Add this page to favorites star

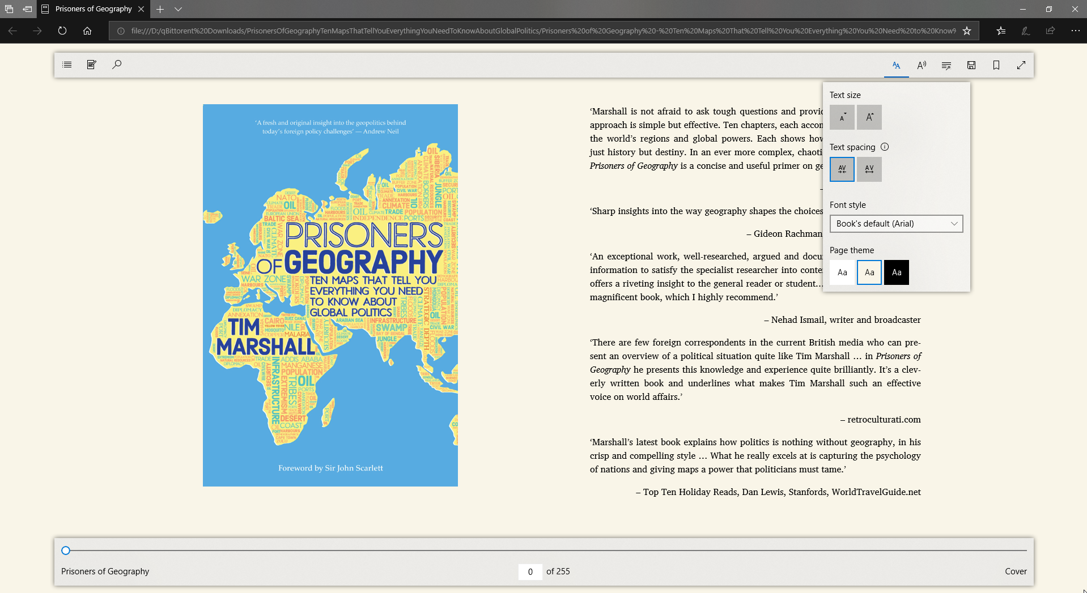[967, 31]
